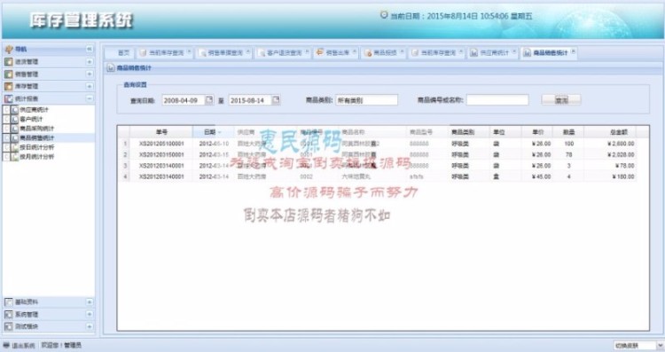Close the 销售出库 tab
This screenshot has width=665, height=352.
[354, 51]
